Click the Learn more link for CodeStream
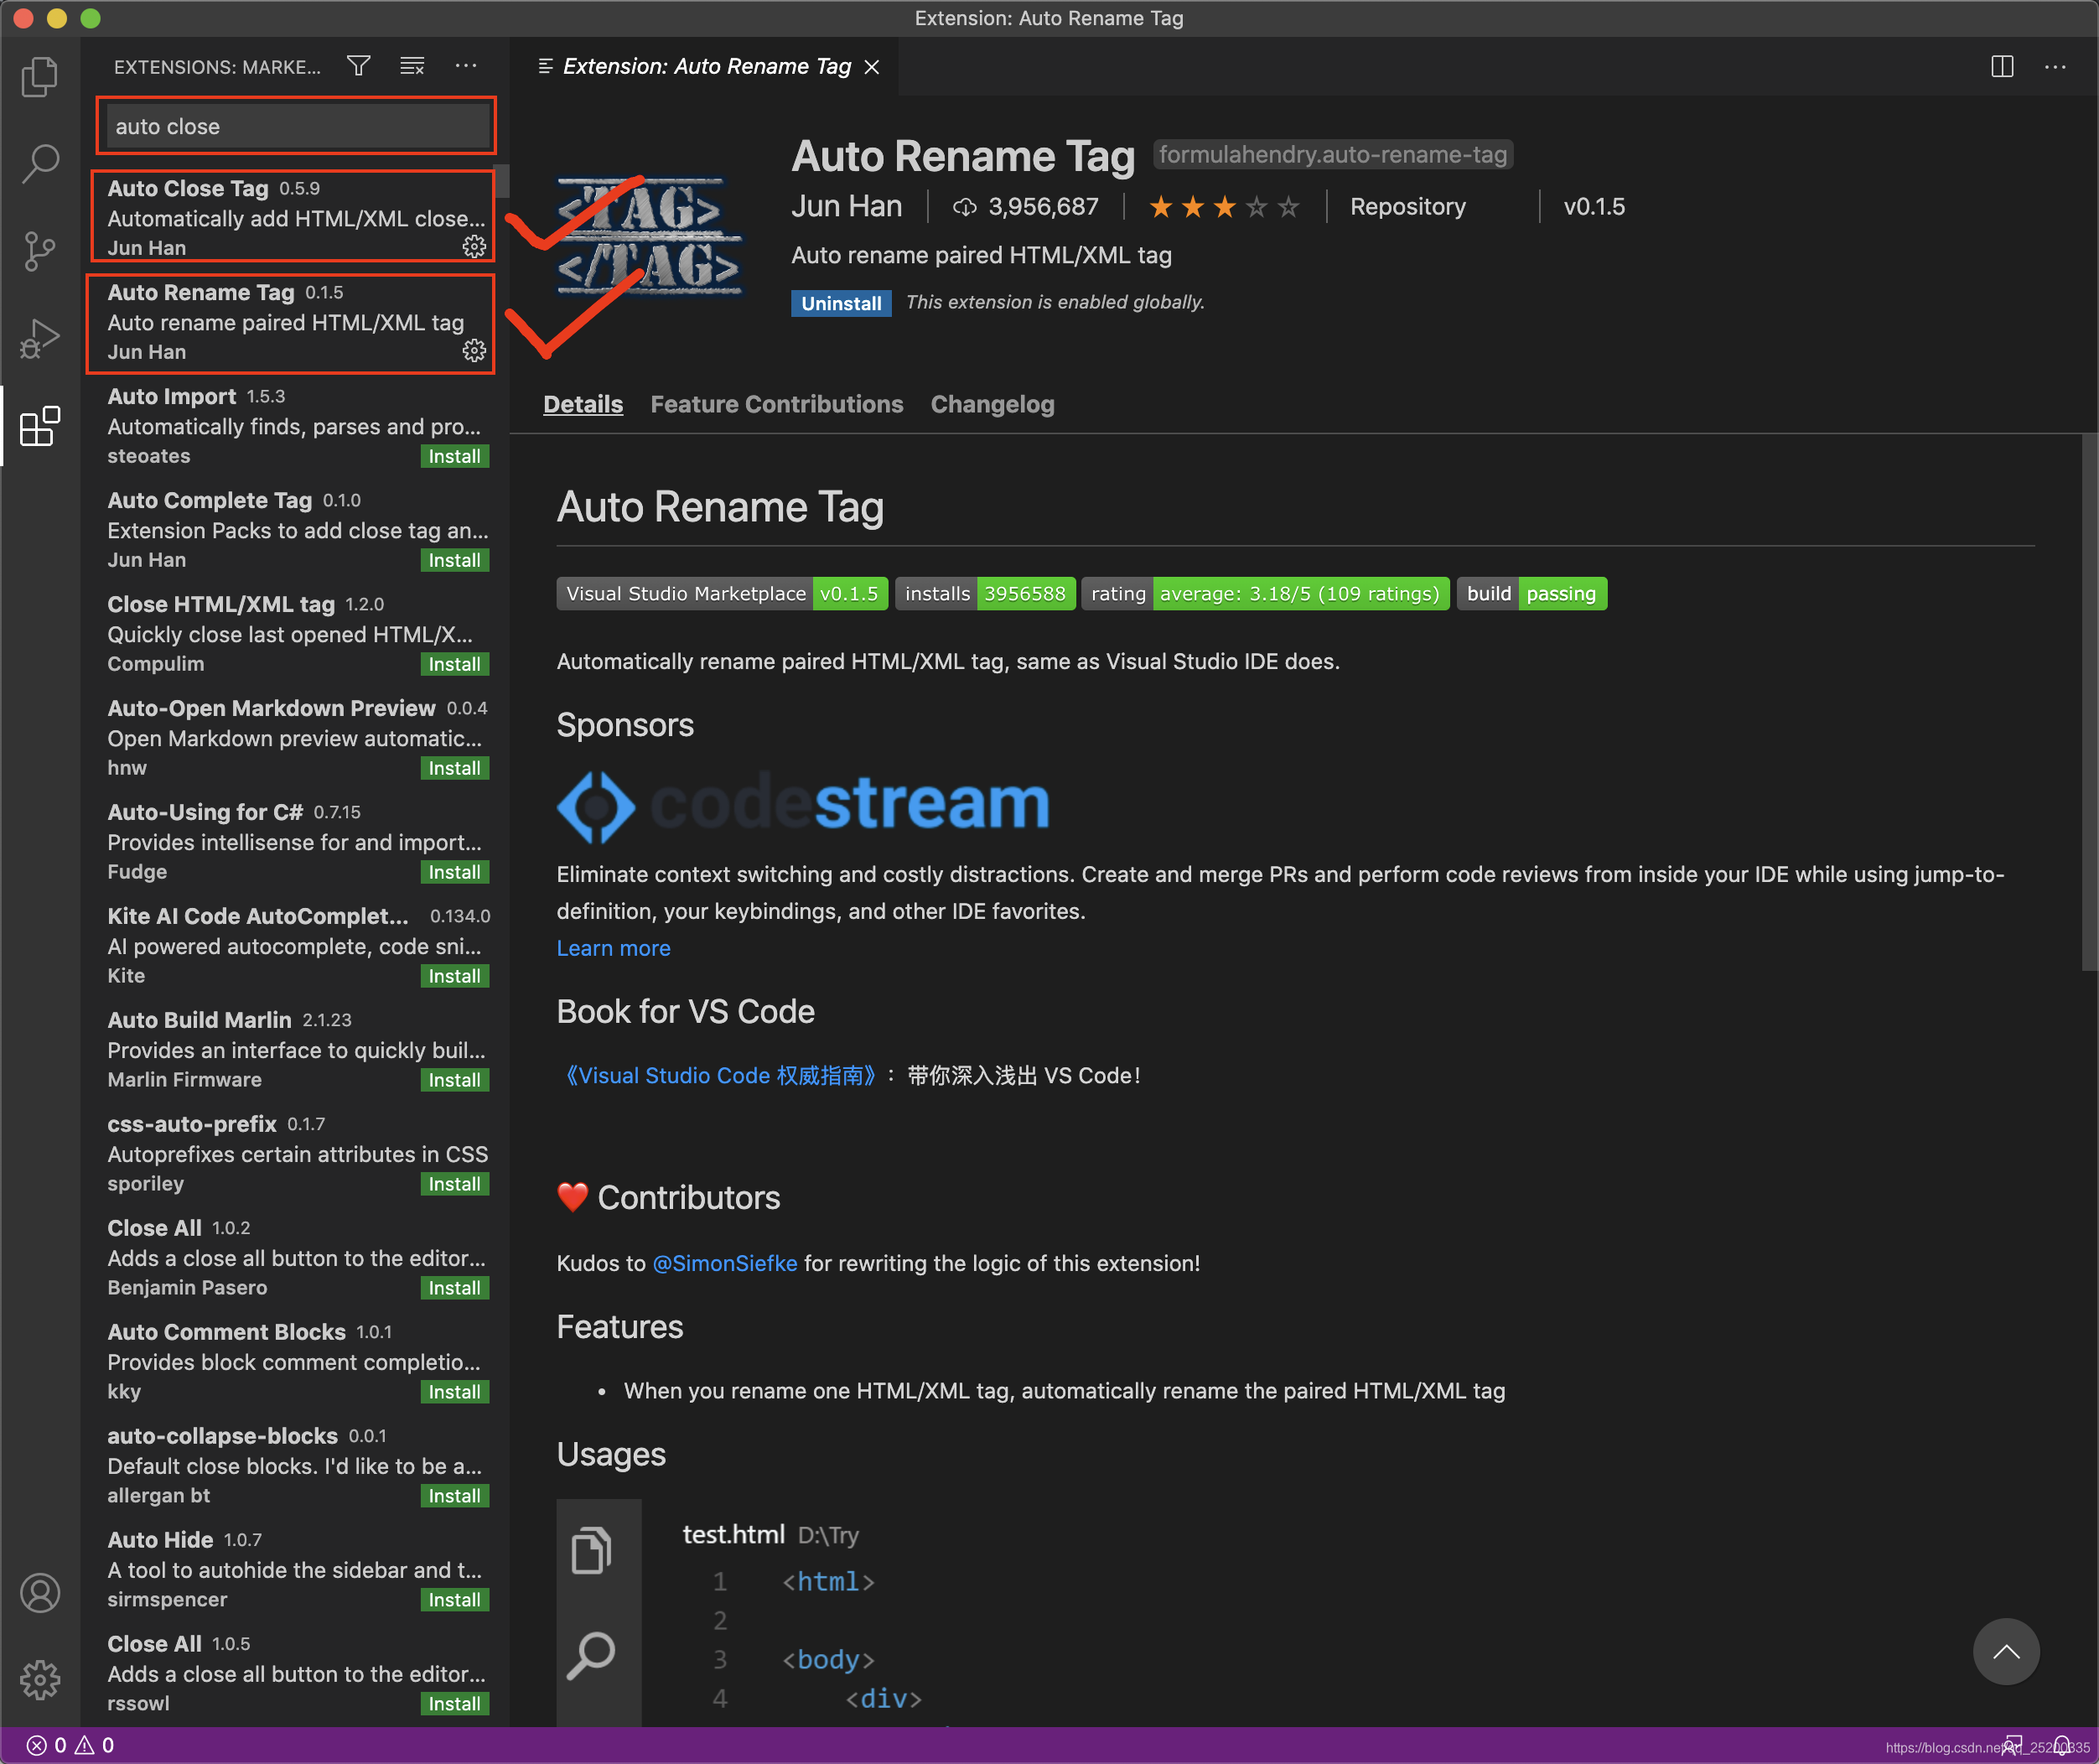Viewport: 2099px width, 1764px height. pyautogui.click(x=612, y=947)
